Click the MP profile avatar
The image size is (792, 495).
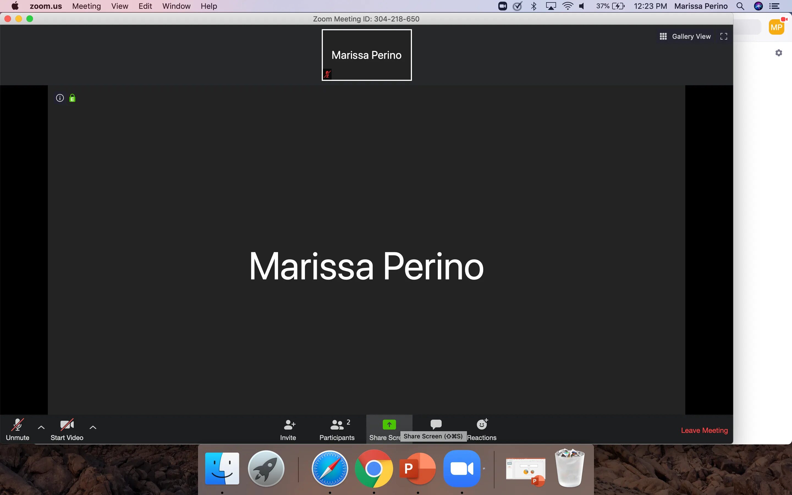tap(776, 27)
